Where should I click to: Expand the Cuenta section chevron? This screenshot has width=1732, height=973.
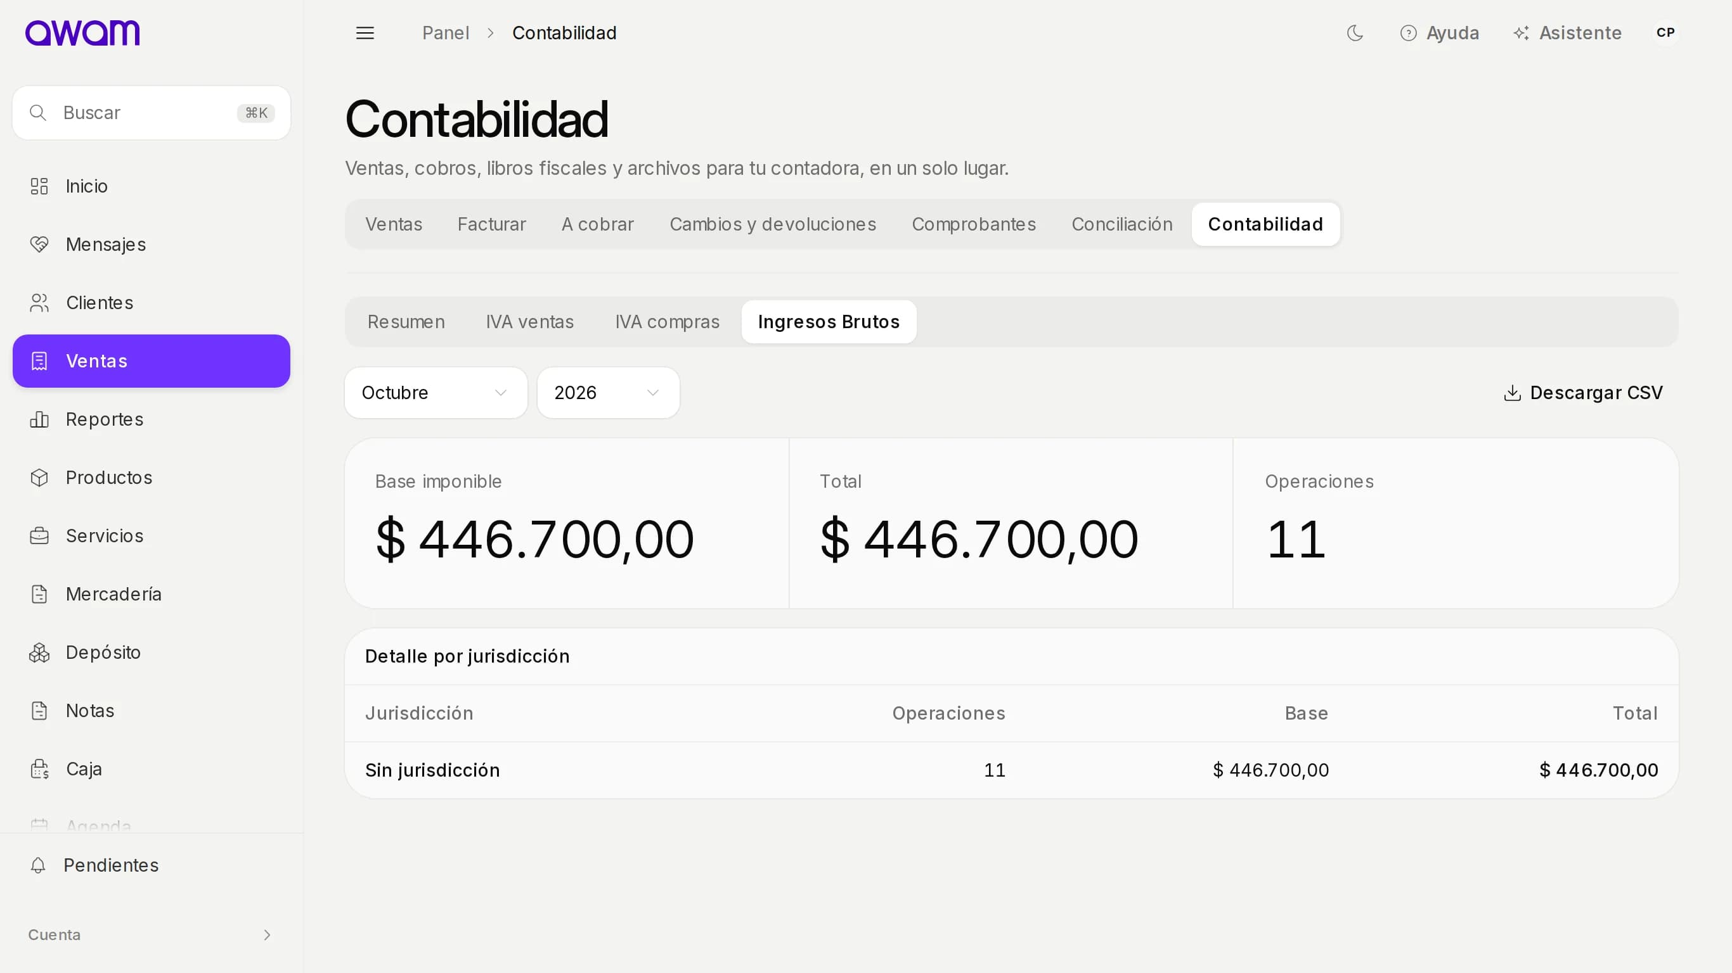[267, 936]
